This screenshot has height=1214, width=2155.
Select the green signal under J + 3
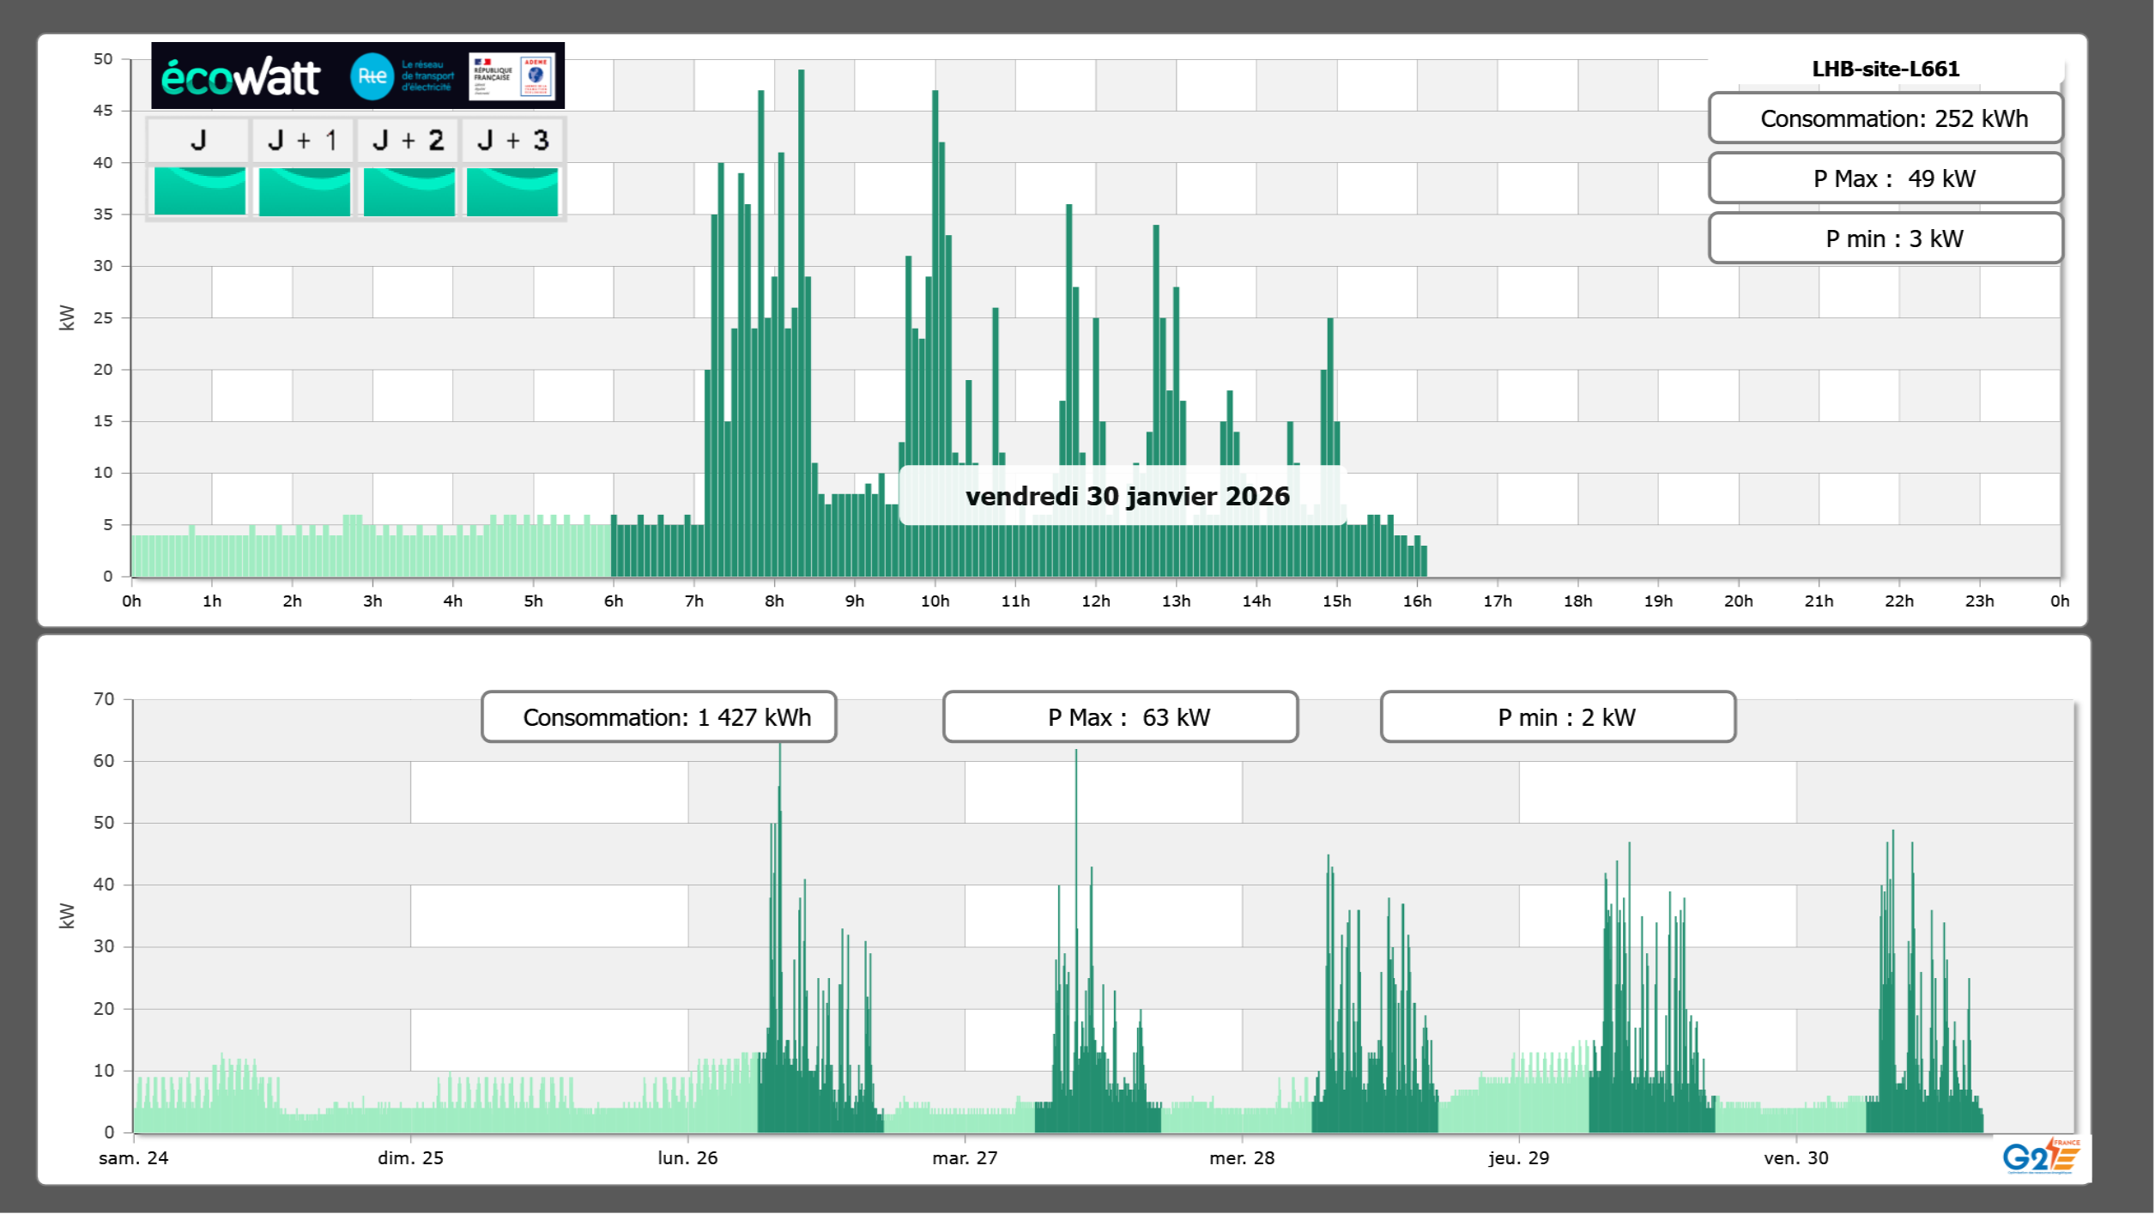pyautogui.click(x=512, y=191)
